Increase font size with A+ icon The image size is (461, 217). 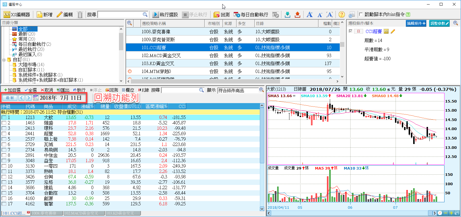click(x=310, y=14)
